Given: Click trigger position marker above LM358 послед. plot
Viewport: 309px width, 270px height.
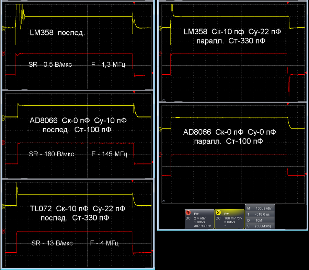Looking at the screenshot, I should pyautogui.click(x=134, y=3).
